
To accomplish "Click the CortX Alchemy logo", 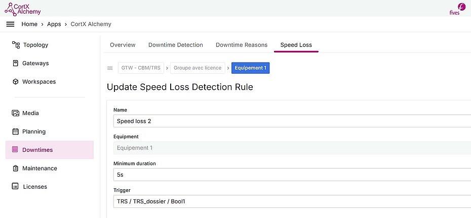I will [23, 8].
